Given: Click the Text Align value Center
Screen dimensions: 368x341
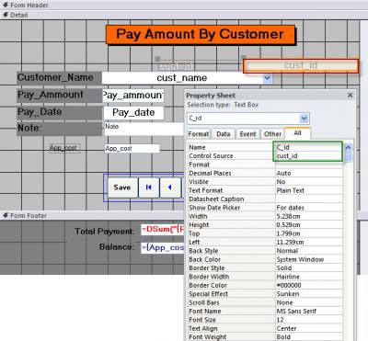Looking at the screenshot, I should pos(308,328).
